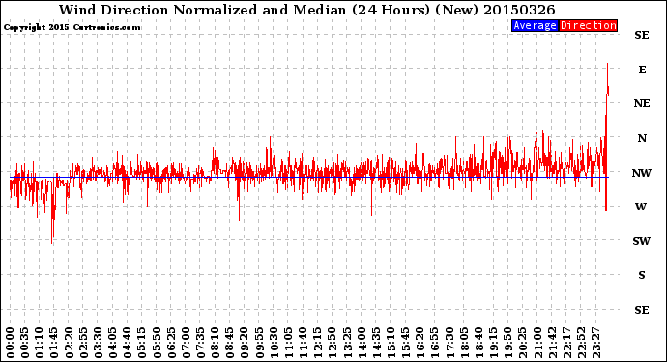Select the chart title text

306,10
